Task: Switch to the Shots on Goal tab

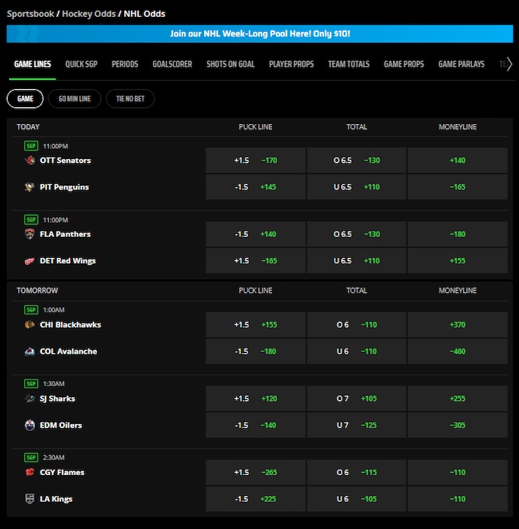Action: coord(231,64)
